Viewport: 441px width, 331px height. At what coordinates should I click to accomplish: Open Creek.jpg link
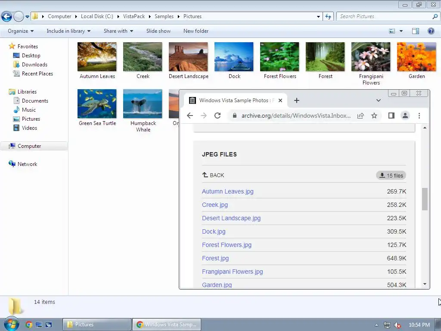pyautogui.click(x=215, y=205)
